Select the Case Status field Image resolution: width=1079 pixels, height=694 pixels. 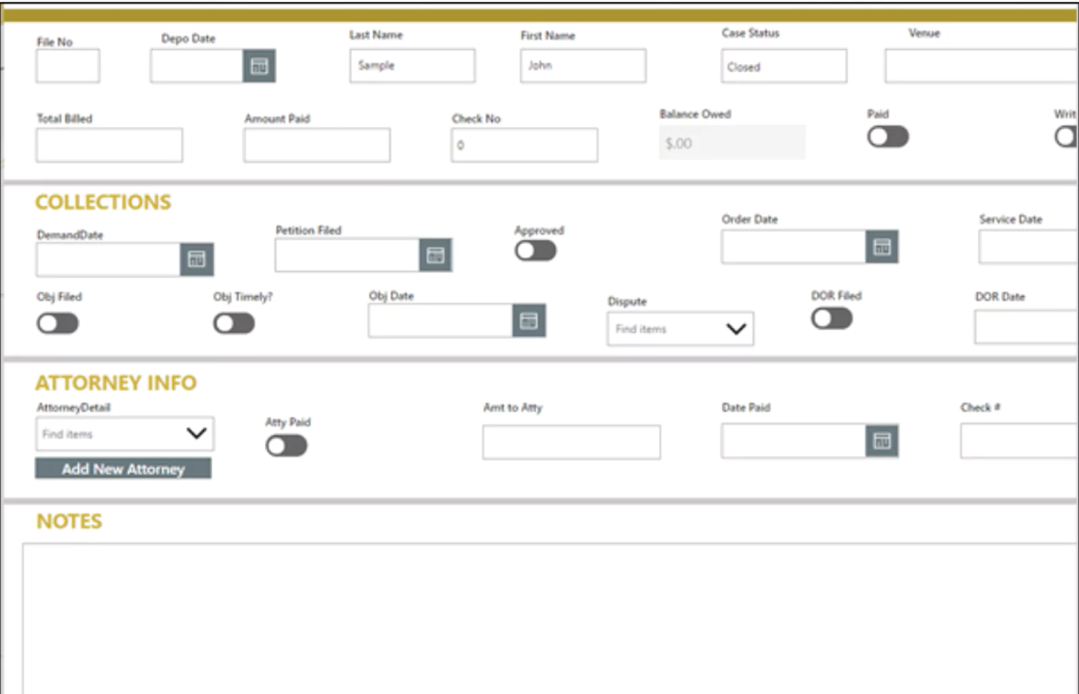point(784,67)
